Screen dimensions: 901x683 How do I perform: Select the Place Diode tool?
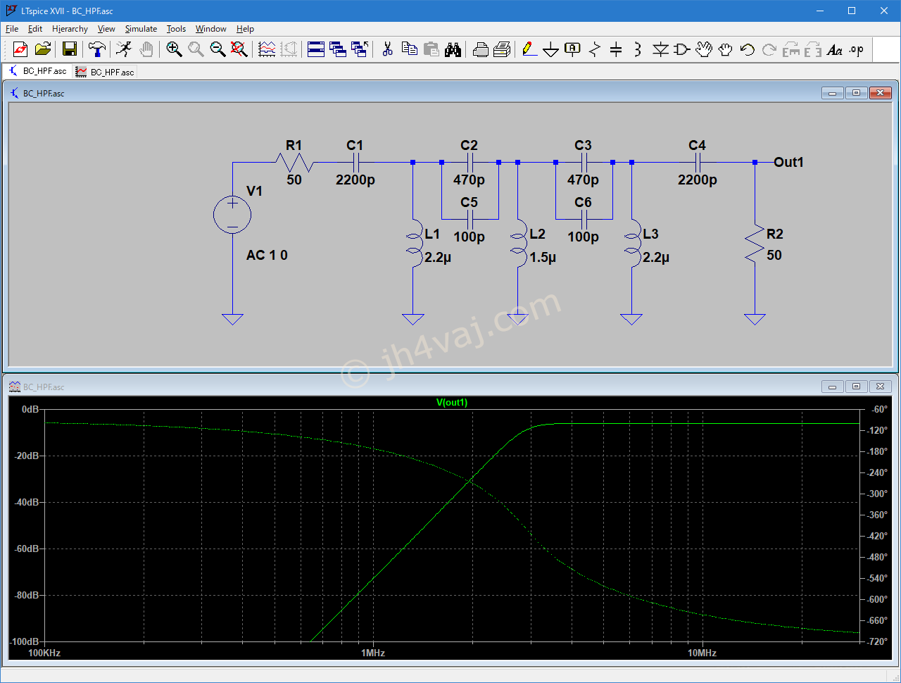pyautogui.click(x=660, y=49)
